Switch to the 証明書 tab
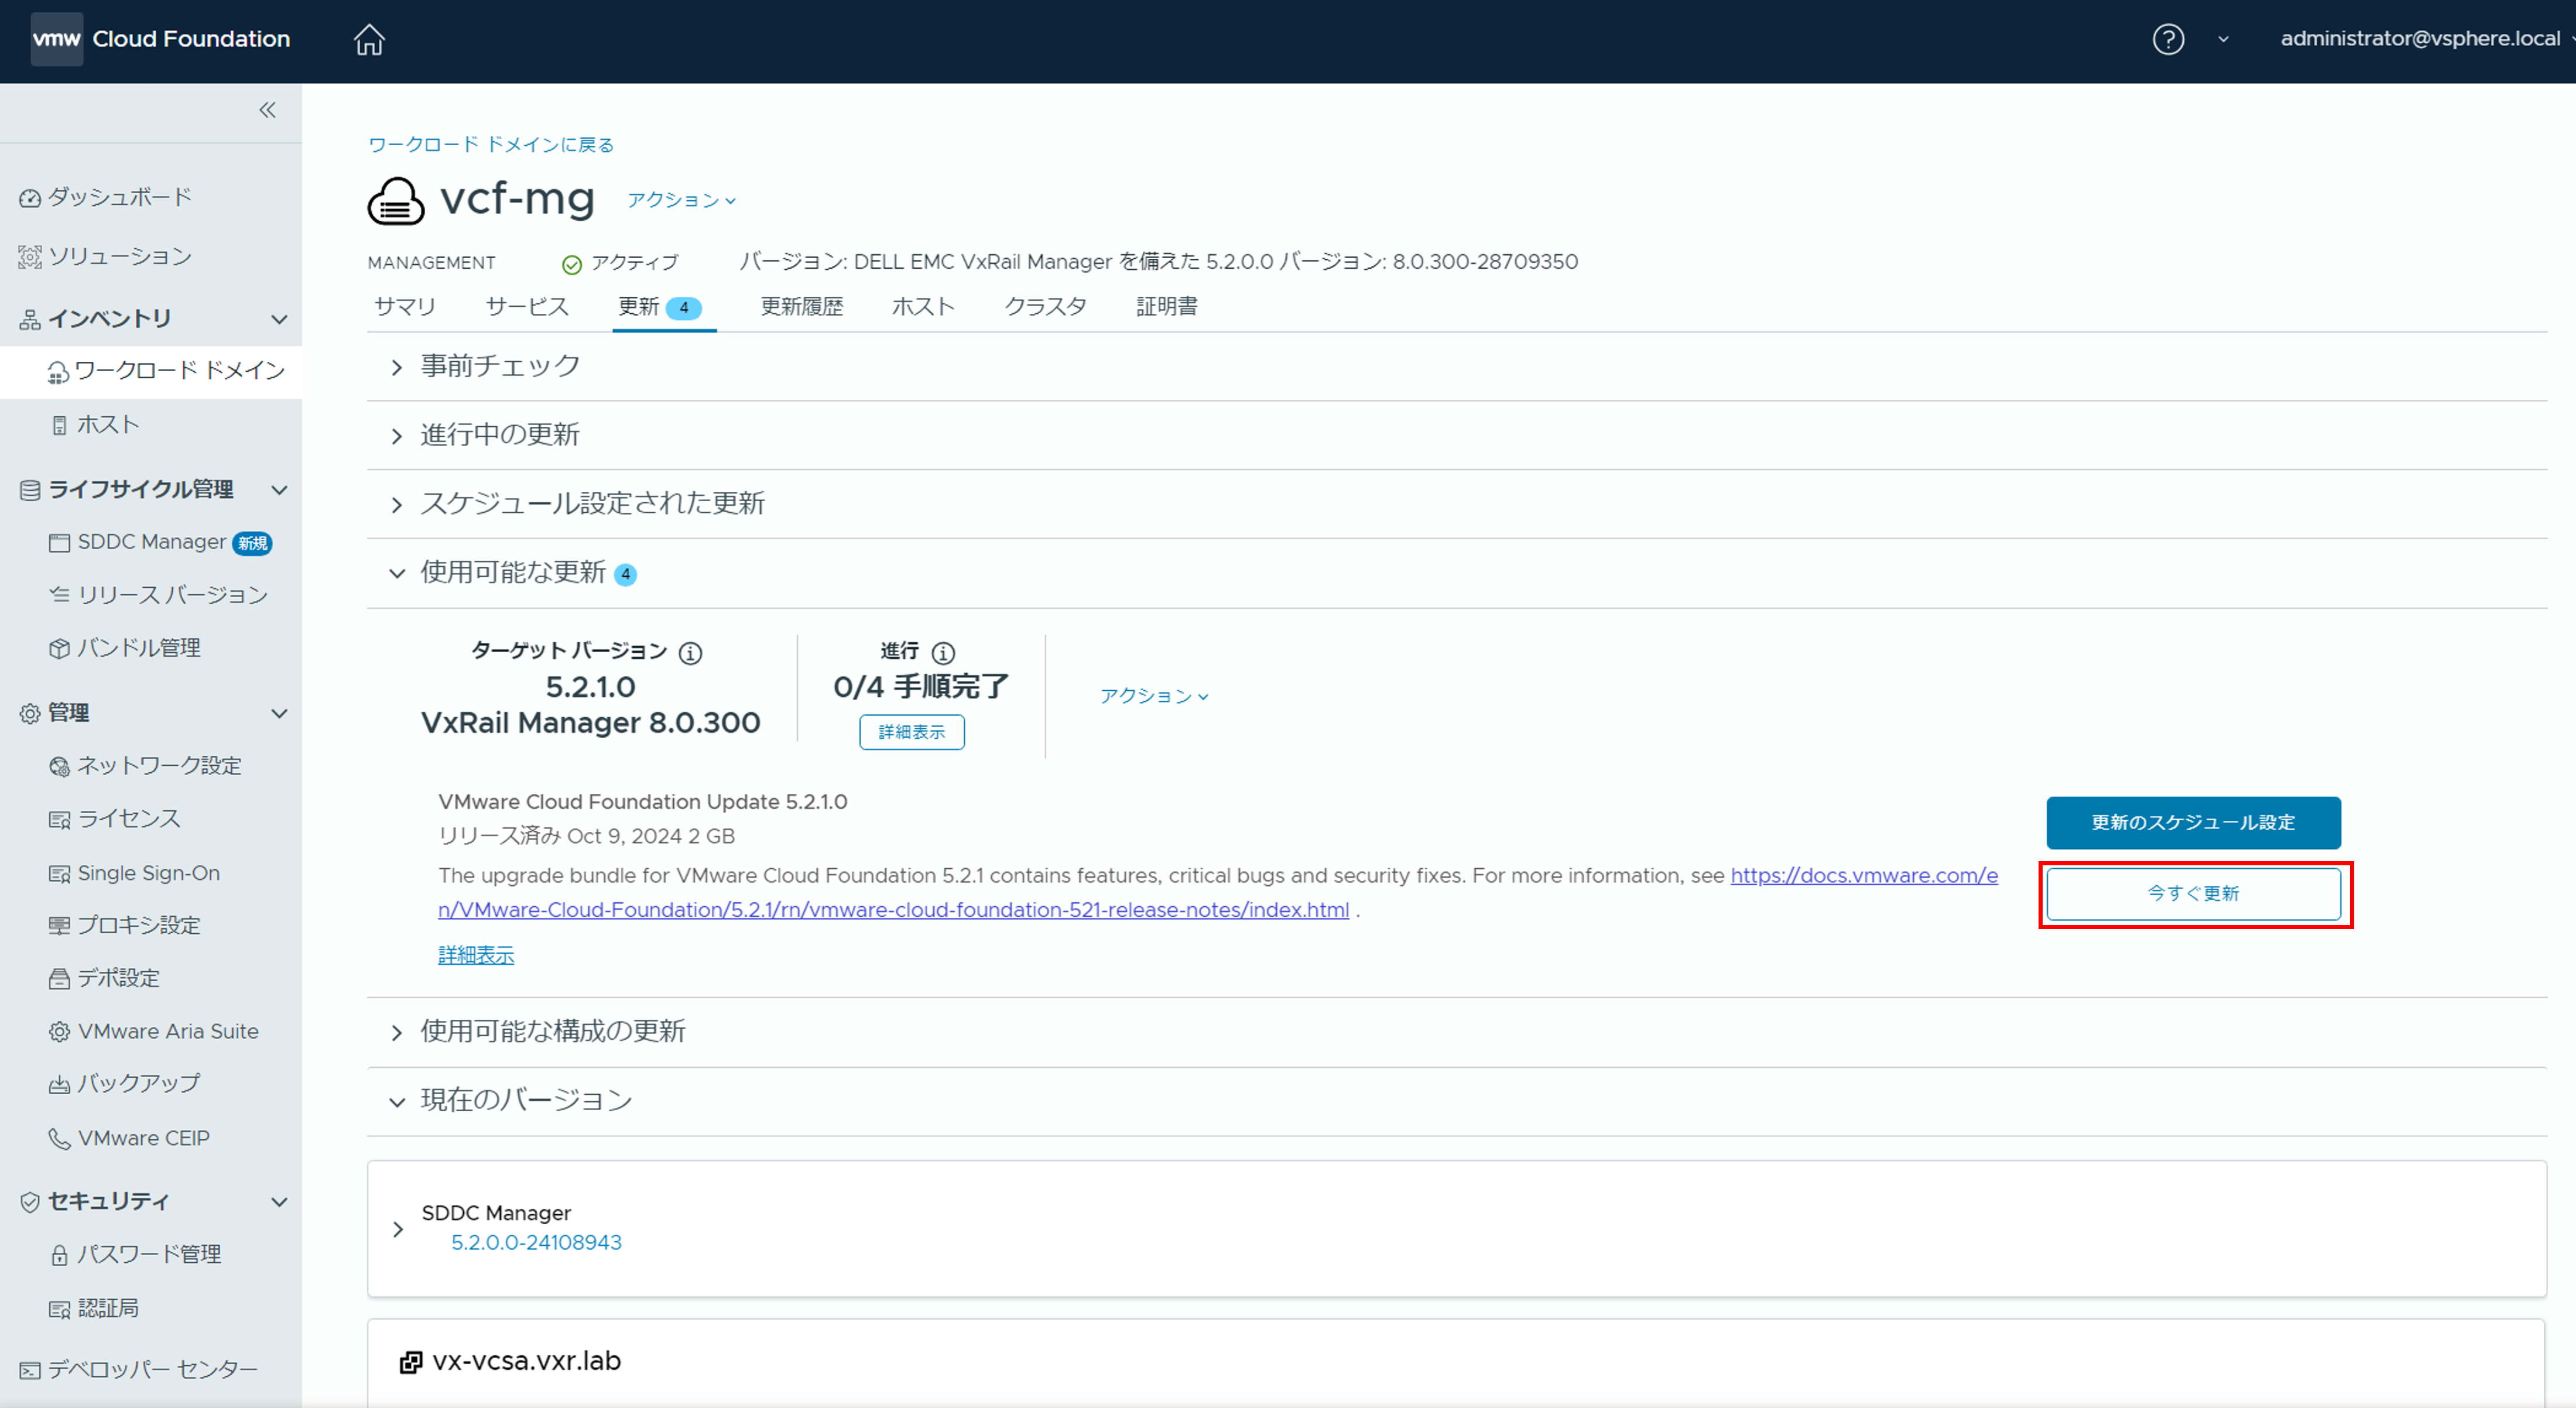The image size is (2576, 1408). (x=1167, y=307)
